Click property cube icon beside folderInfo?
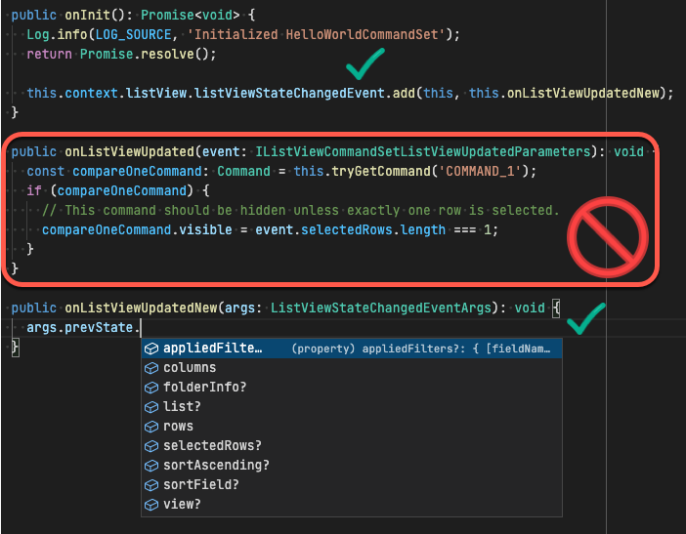 pos(151,388)
